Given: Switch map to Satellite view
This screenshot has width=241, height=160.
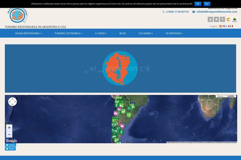Looking at the screenshot, I should (231, 96).
